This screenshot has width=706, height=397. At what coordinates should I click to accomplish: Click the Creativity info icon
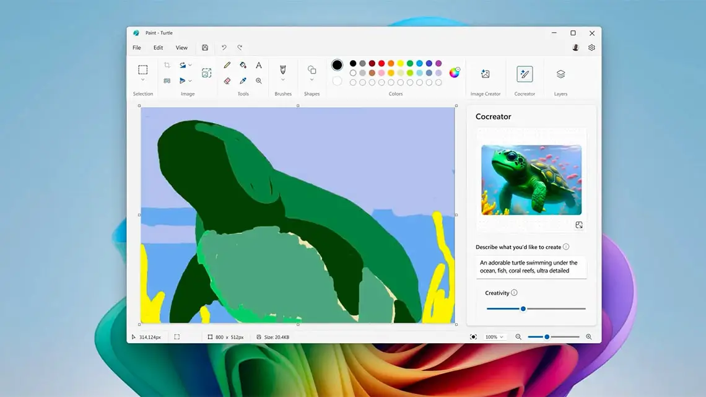(514, 292)
